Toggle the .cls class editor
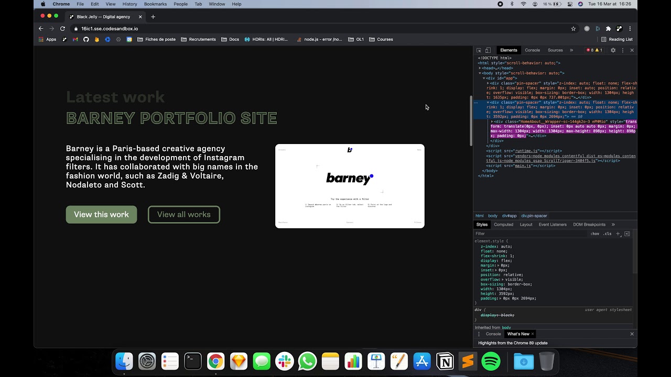The width and height of the screenshot is (671, 377). click(607, 234)
